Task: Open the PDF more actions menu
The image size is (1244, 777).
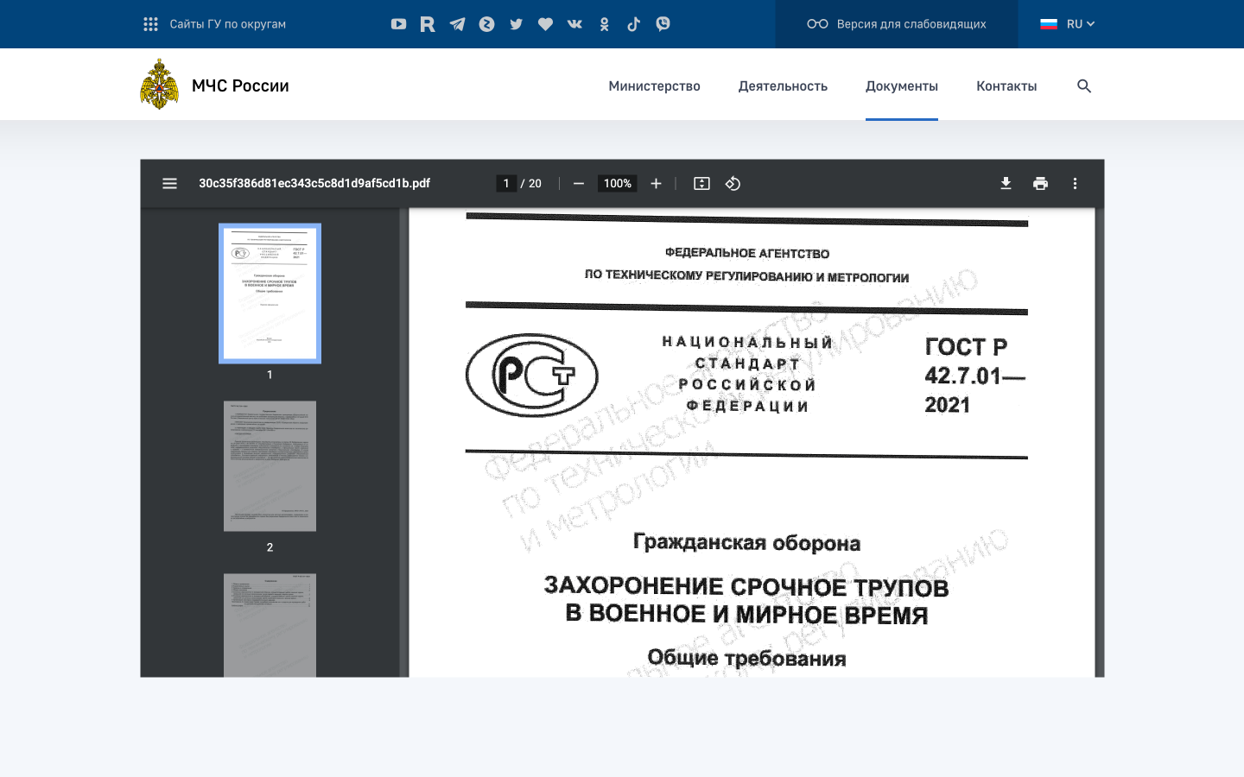Action: pyautogui.click(x=1075, y=183)
